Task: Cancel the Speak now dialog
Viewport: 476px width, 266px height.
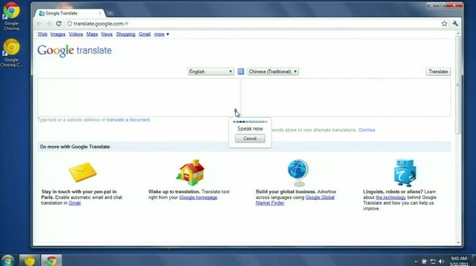Action: pos(250,138)
